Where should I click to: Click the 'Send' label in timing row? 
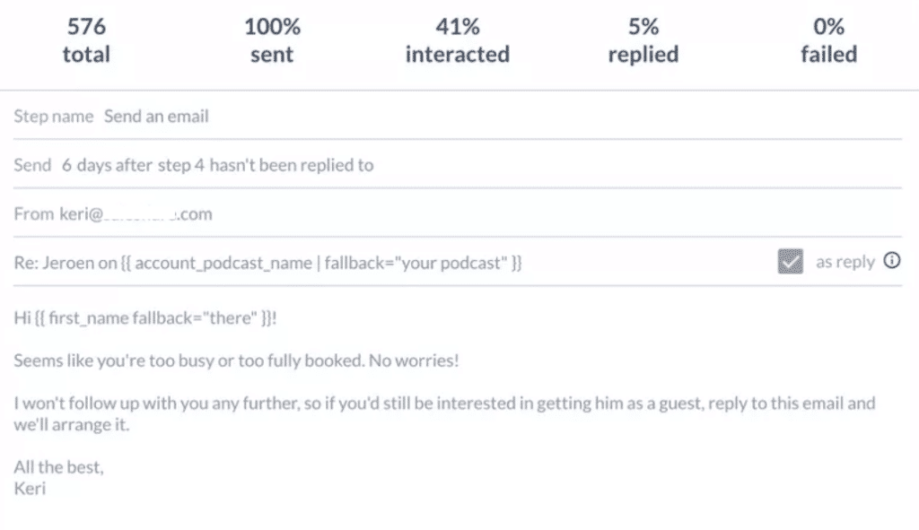click(x=33, y=165)
